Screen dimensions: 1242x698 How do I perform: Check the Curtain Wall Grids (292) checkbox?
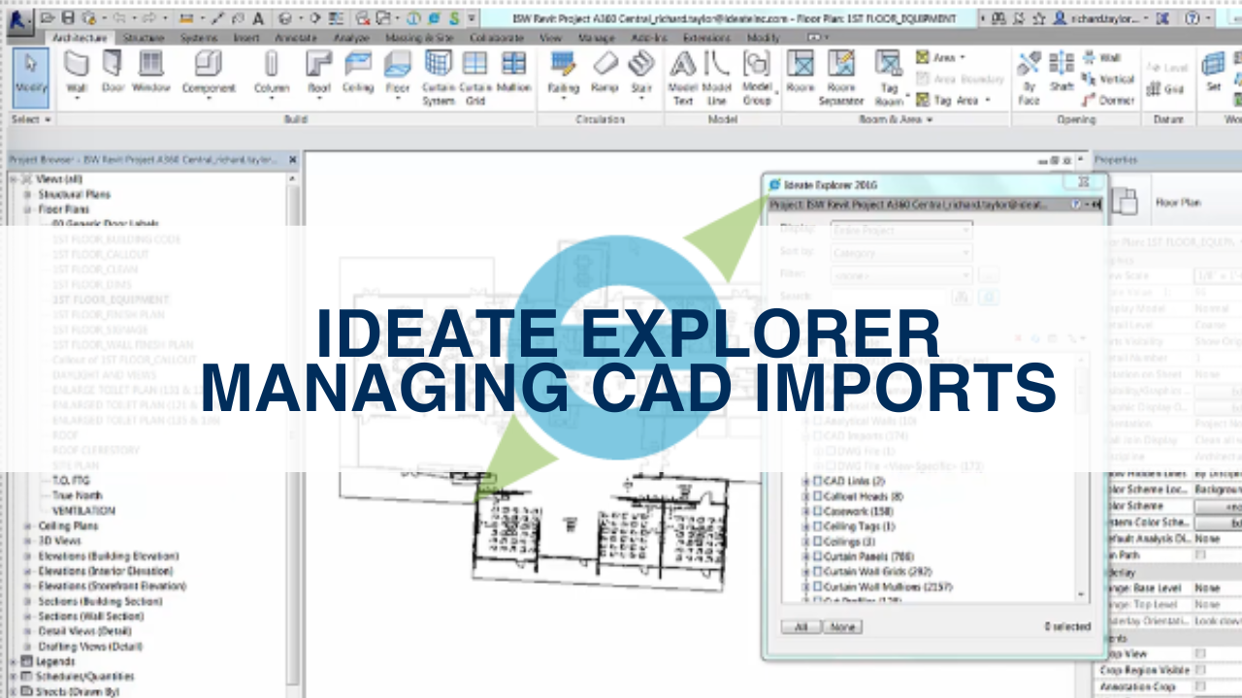(x=818, y=572)
